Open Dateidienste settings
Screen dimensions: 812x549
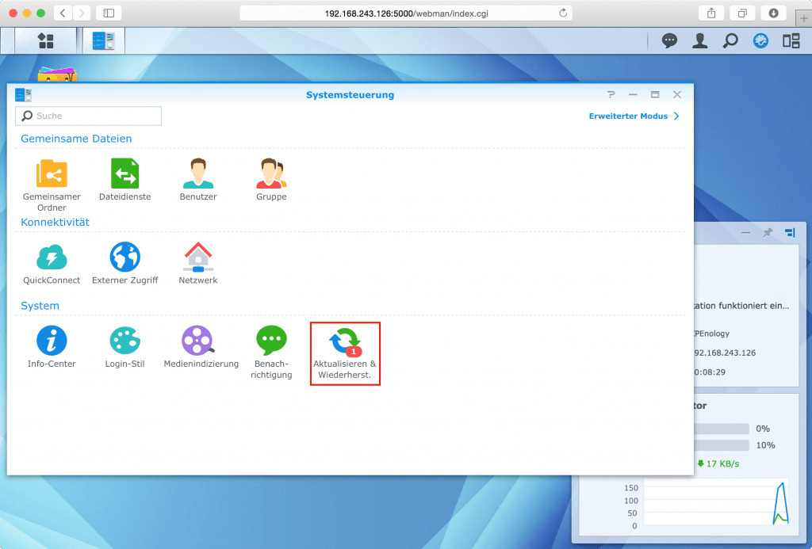(124, 180)
